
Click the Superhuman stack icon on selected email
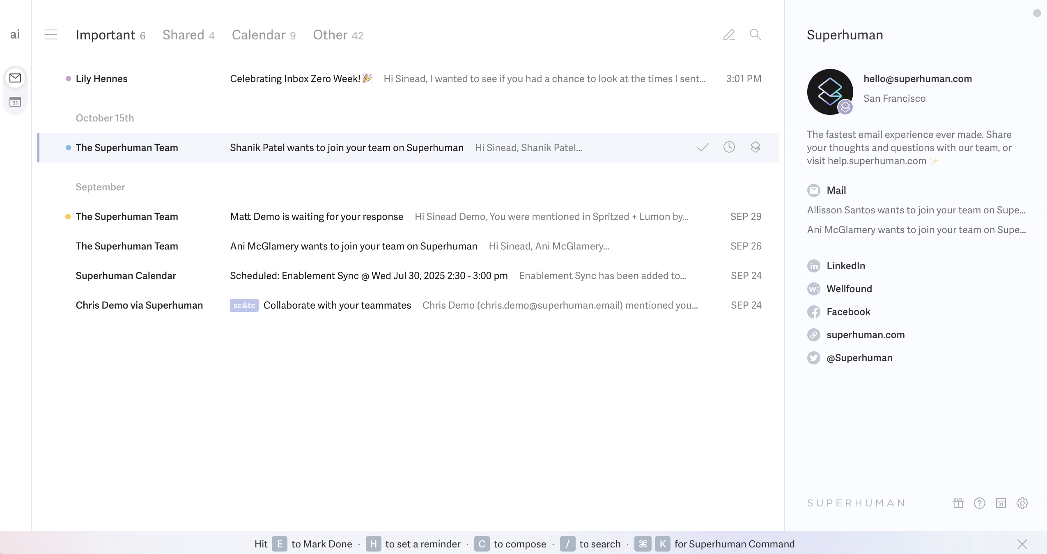point(755,147)
